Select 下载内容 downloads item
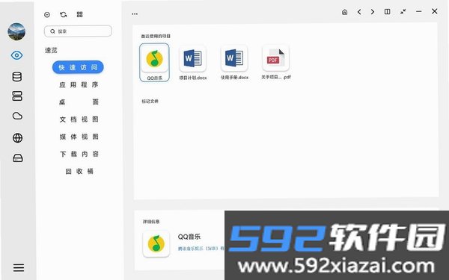Image resolution: width=449 pixels, height=280 pixels. (x=79, y=154)
